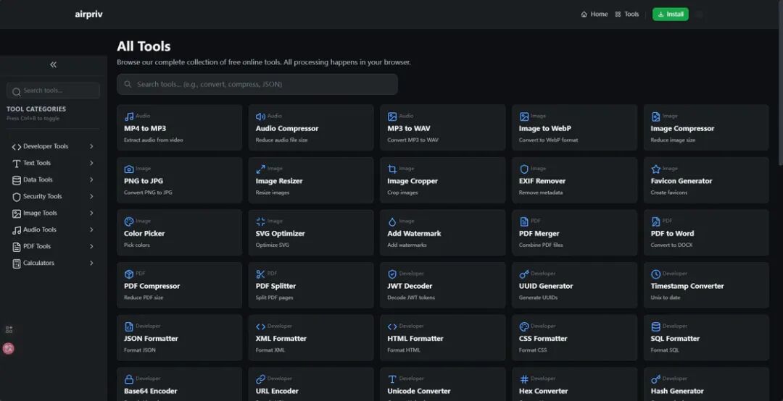Viewport: 783px width, 401px height.
Task: Click the PDF Merger document icon
Action: tap(524, 221)
